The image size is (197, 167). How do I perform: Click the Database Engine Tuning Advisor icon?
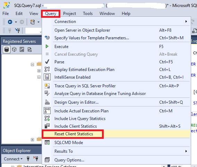pos(47,93)
